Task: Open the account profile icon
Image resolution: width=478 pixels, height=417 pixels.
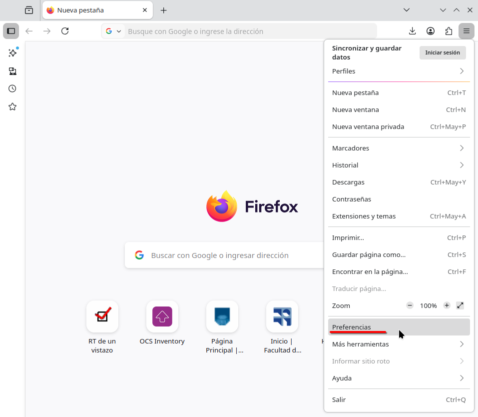Action: coord(431,31)
